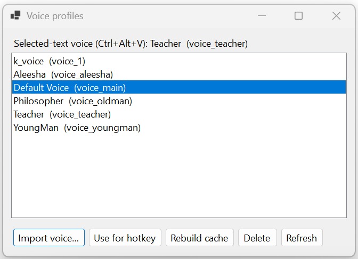Close the Voice profiles window
Screen dimensions: 358x259
pyautogui.click(x=336, y=16)
